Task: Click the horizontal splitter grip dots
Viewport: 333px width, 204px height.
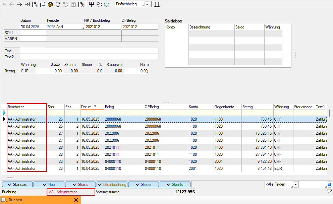Action: click(167, 103)
